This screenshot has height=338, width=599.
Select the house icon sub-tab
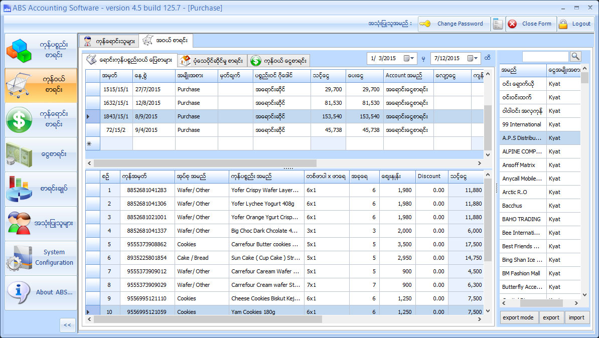pos(212,61)
